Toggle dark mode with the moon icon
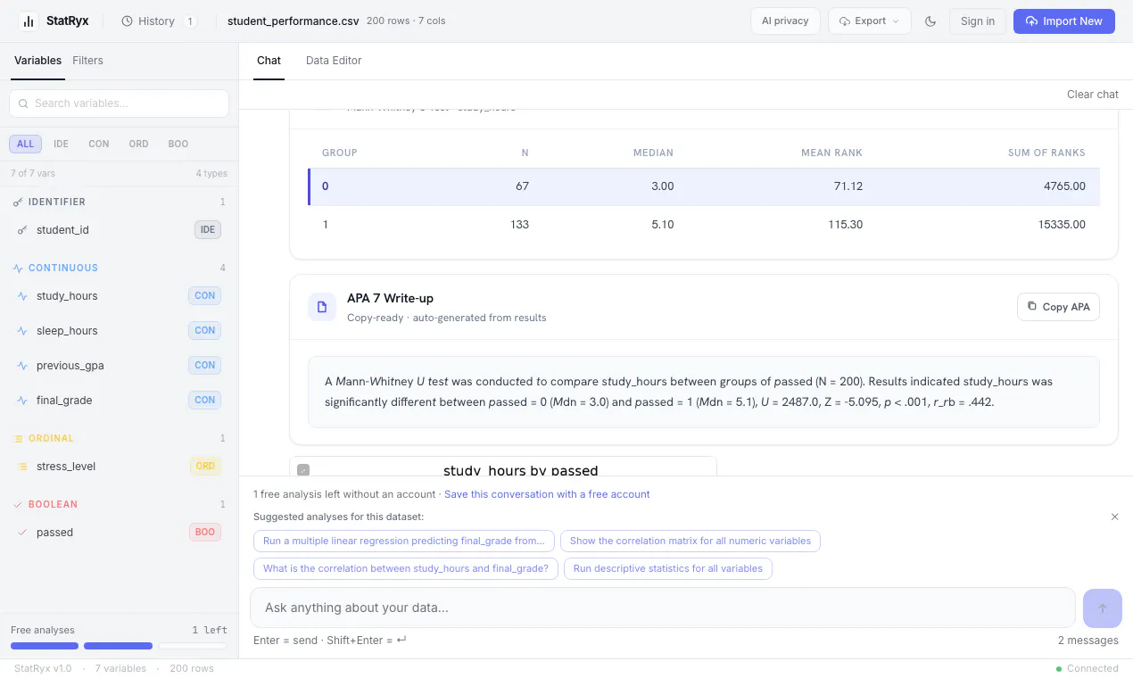 tap(930, 21)
